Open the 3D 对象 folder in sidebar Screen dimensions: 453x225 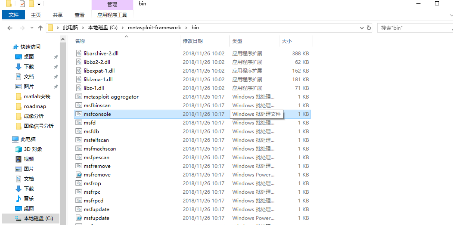coord(33,149)
